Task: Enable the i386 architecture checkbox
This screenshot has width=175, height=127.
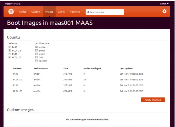Action: [36, 57]
